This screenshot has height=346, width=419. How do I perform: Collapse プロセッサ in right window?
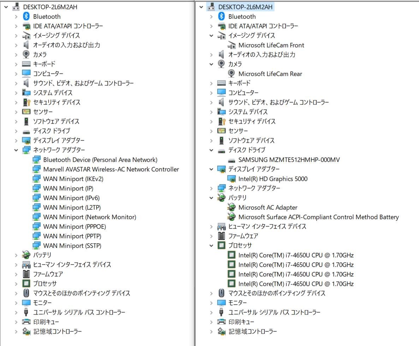pos(211,245)
